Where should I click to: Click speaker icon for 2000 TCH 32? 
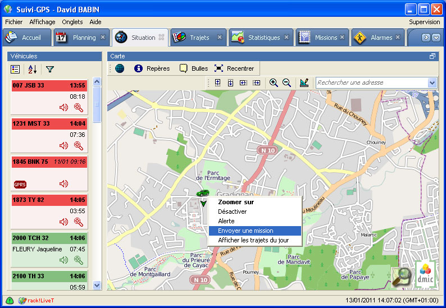[63, 260]
